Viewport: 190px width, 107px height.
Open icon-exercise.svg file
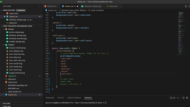[17, 54]
